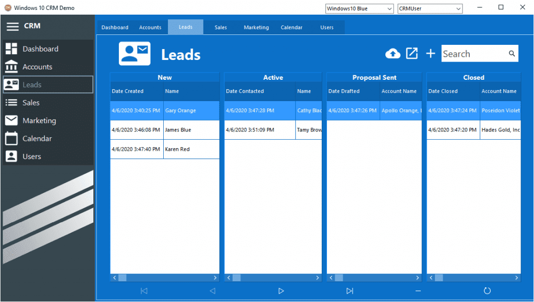Maximize the CRM Demo window
Screen dimensions: 534x302
tap(501, 7)
